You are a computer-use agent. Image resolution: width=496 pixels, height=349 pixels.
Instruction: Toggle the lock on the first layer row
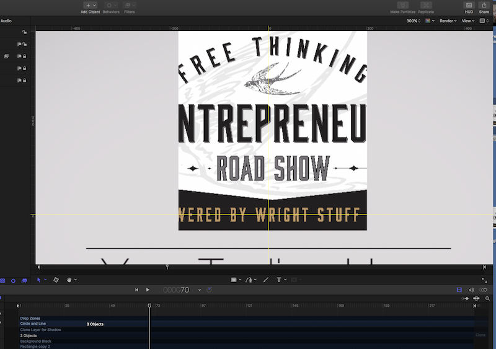pyautogui.click(x=24, y=32)
